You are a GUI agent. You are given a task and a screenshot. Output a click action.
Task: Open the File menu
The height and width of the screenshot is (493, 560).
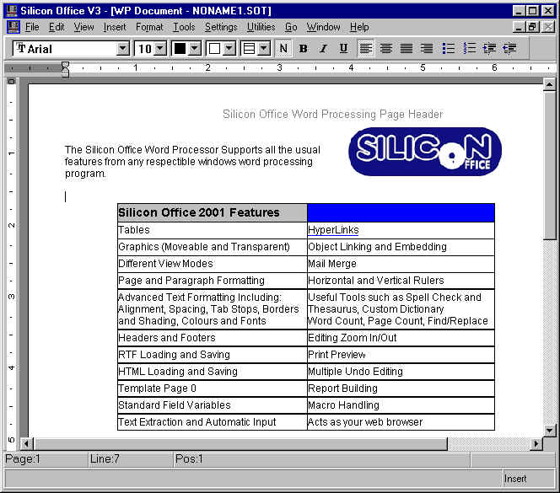tap(32, 27)
